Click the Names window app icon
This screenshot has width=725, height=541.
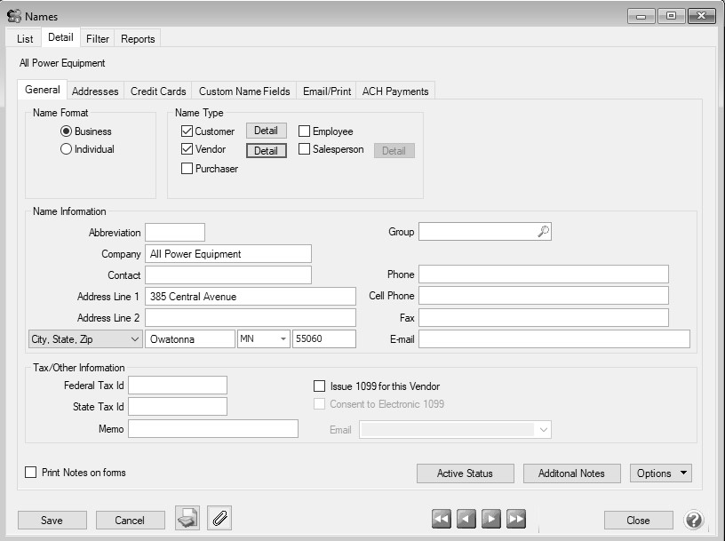click(x=14, y=16)
